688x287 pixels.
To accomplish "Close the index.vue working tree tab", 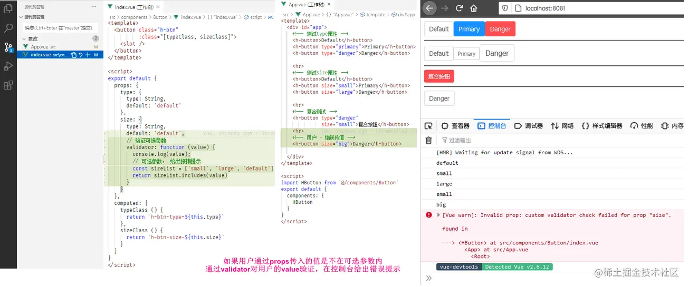I will coord(157,7).
